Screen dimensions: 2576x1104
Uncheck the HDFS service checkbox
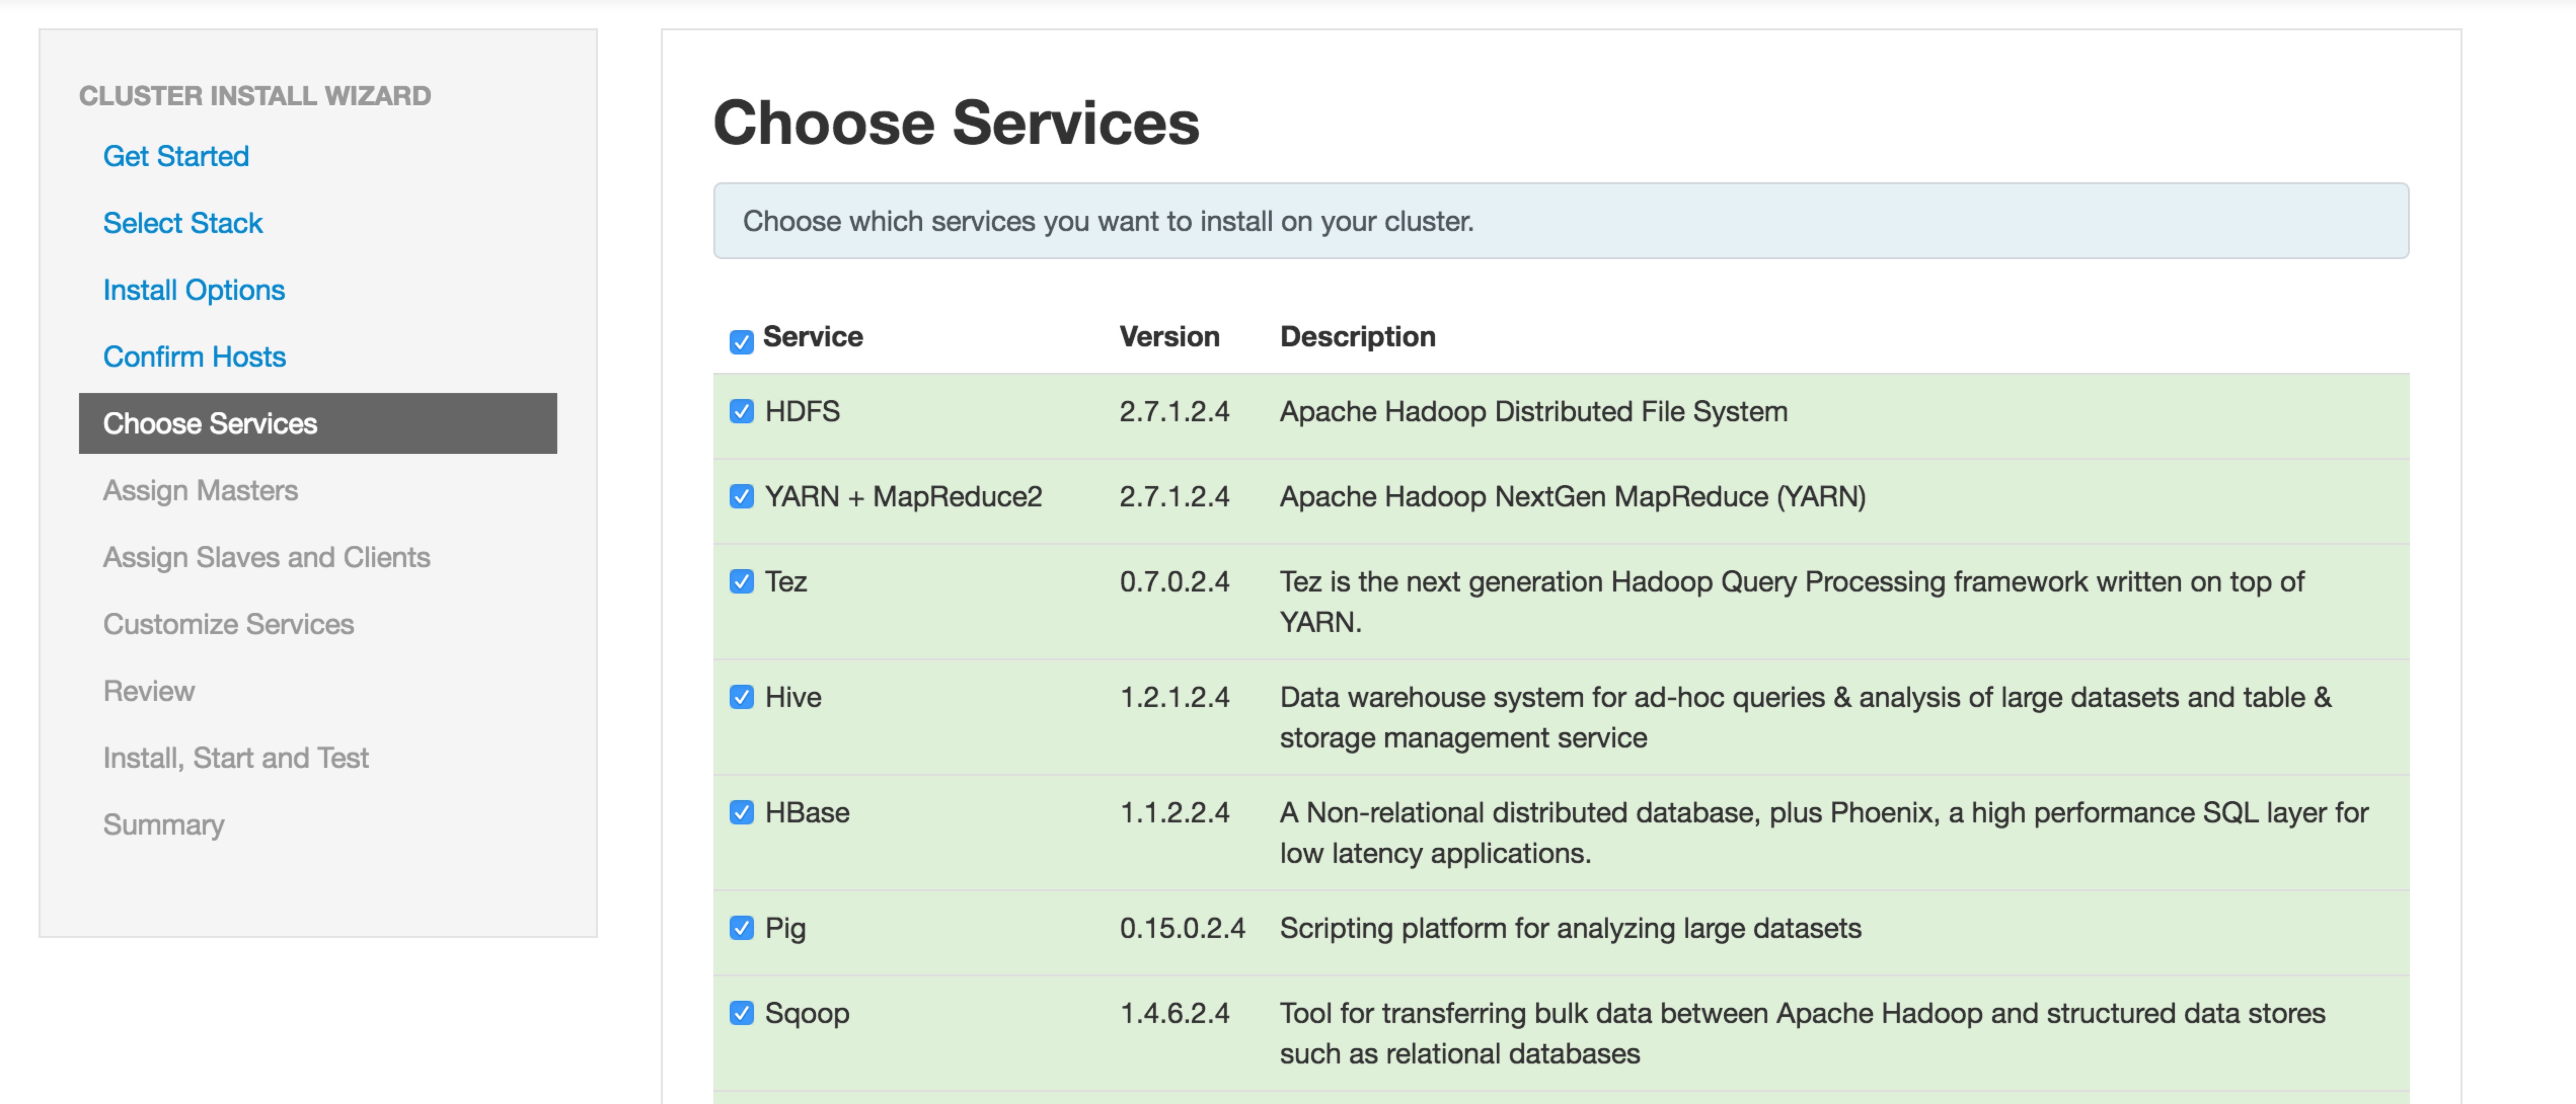741,412
